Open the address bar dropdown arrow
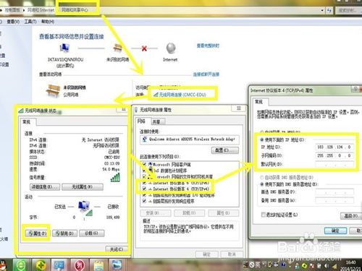362x271 pixels. click(x=322, y=10)
